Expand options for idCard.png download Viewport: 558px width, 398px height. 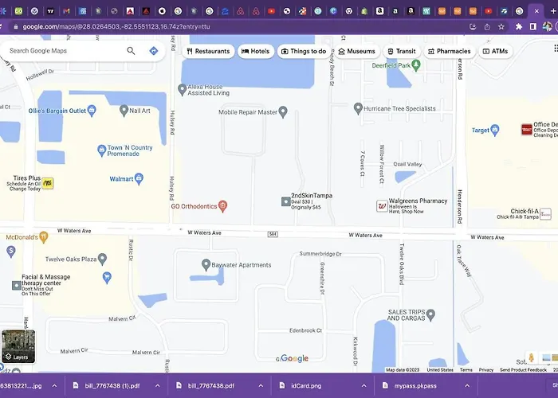(364, 385)
